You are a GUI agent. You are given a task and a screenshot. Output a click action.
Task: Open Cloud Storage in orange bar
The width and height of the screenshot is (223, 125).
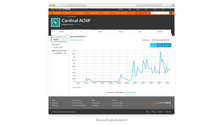coord(80,13)
